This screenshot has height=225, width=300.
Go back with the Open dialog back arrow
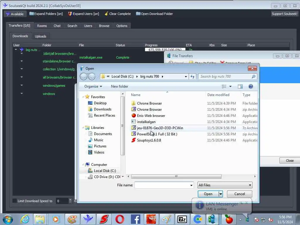[x=83, y=76]
